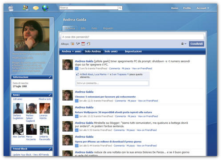Image resolution: width=221 pixels, height=160 pixels.
Task: Switch to the Bacheca tab
Action: [x=70, y=28]
